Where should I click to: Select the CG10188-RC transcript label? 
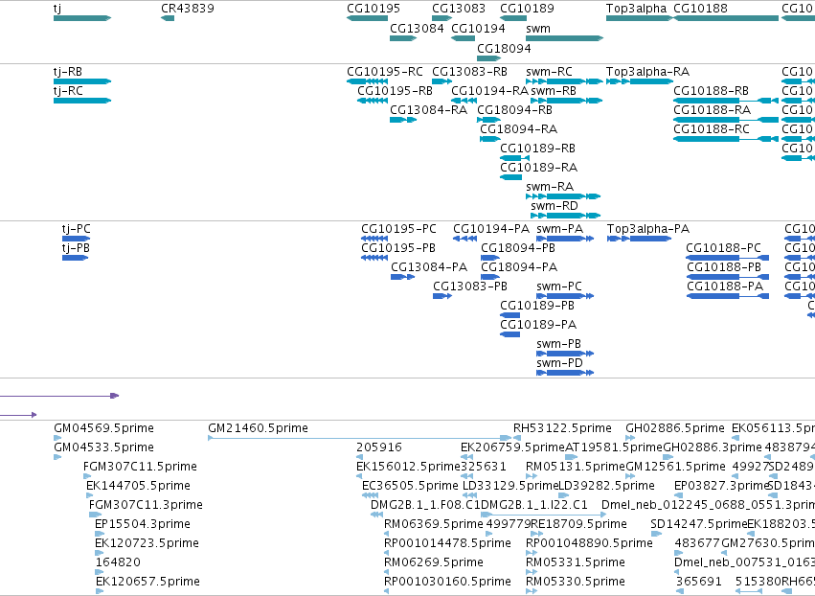[712, 129]
